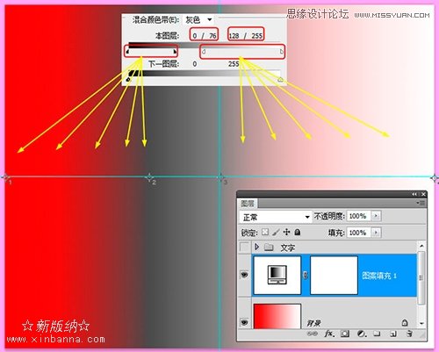Screen dimensions: 439x352
Task: Hide the 背景 layer via eye icon
Action: (244, 322)
